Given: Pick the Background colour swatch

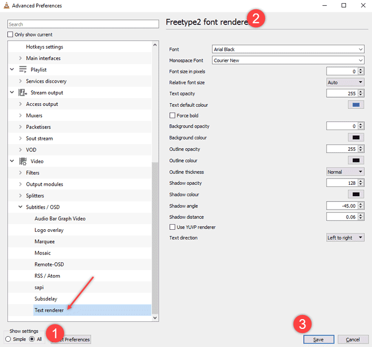Looking at the screenshot, I should point(356,137).
